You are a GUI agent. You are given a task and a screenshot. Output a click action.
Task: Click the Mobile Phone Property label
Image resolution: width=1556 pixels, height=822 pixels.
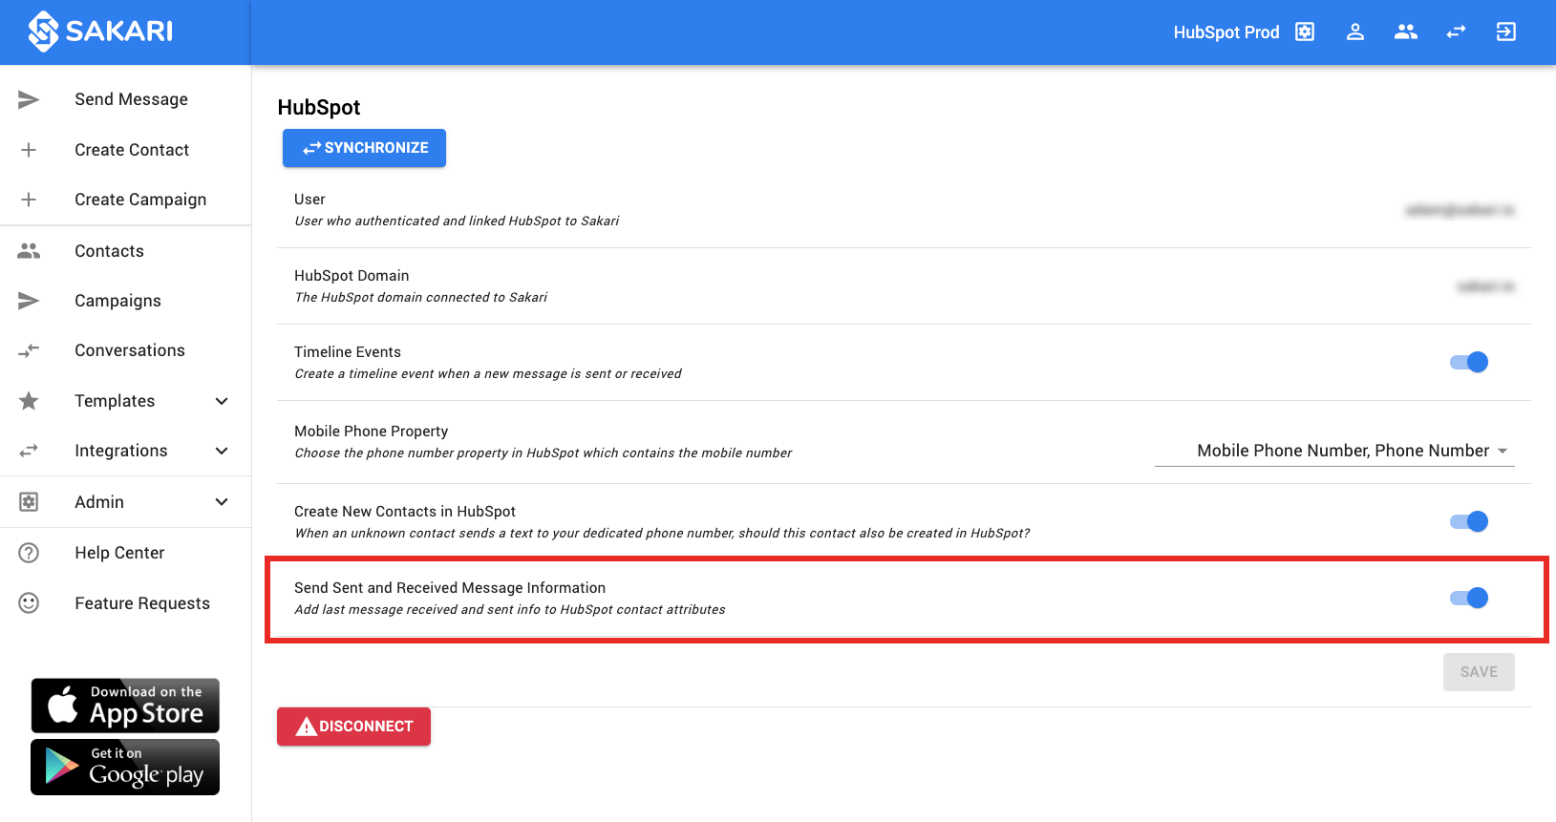coord(371,432)
